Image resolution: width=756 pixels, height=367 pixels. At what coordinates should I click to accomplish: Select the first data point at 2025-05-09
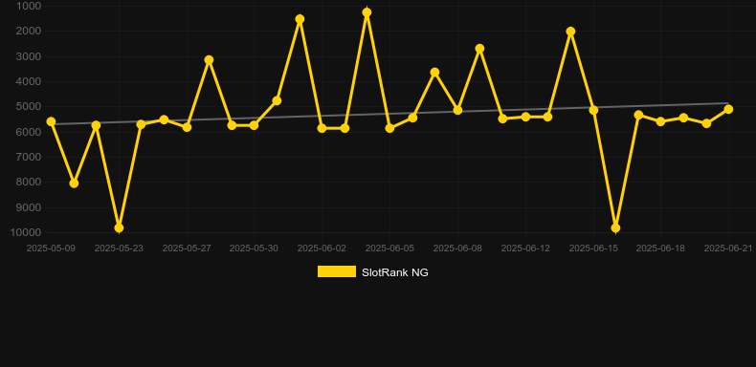point(51,121)
